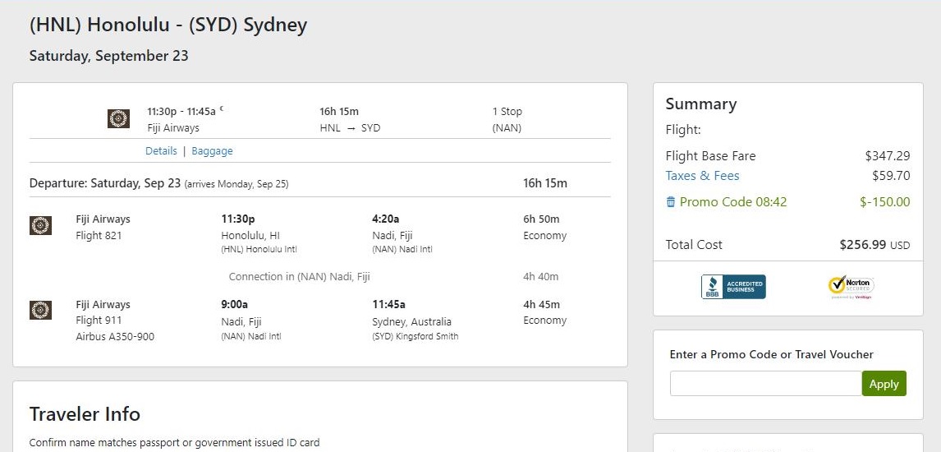This screenshot has height=452, width=941.
Task: Click the Summary heading
Action: [x=701, y=104]
